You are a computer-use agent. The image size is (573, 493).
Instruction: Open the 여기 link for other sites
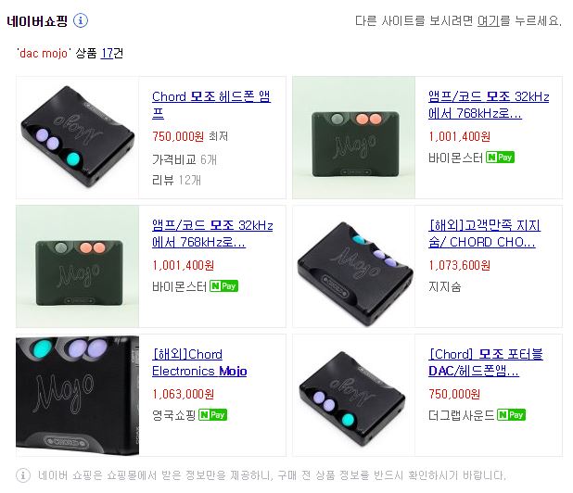point(489,20)
